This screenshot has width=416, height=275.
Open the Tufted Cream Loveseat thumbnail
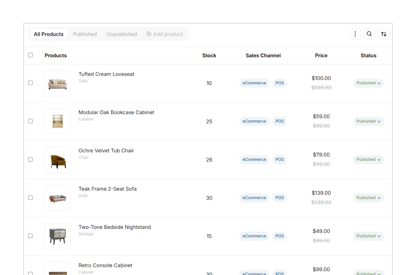point(58,83)
